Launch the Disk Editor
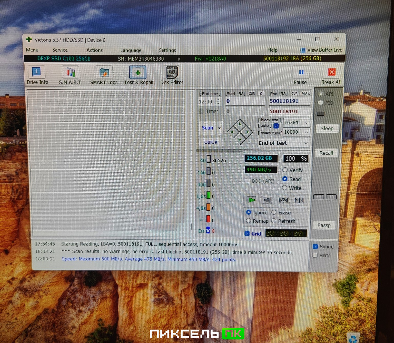The width and height of the screenshot is (394, 343). pyautogui.click(x=172, y=75)
